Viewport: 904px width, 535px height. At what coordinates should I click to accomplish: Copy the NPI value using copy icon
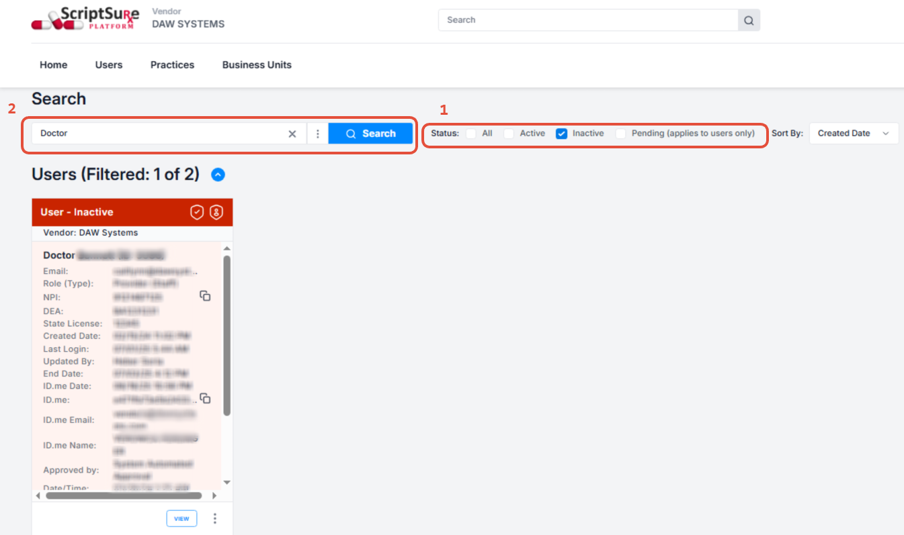[206, 296]
